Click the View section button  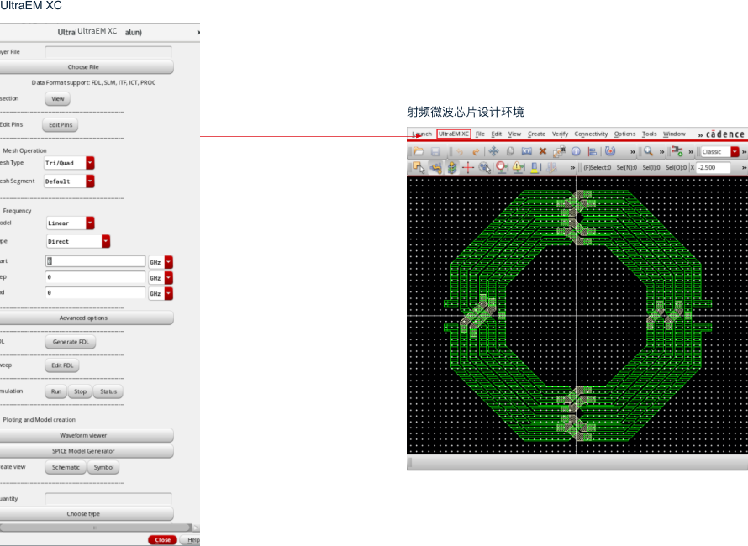pos(58,99)
